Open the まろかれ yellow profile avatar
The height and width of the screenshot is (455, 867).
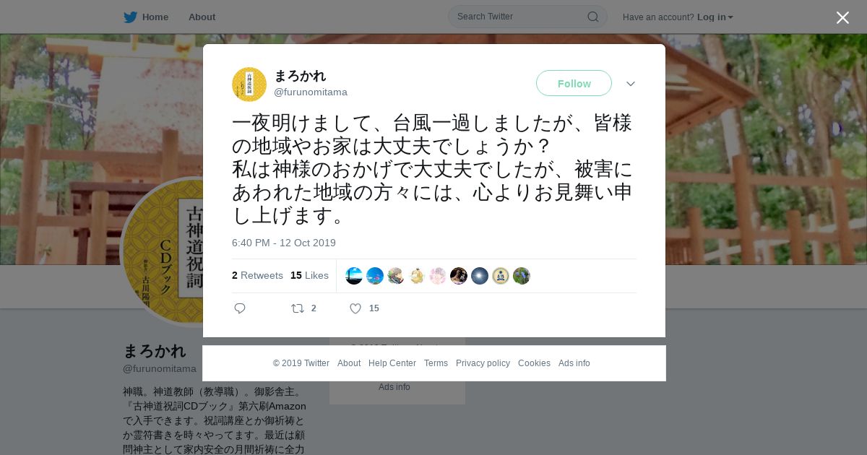249,84
